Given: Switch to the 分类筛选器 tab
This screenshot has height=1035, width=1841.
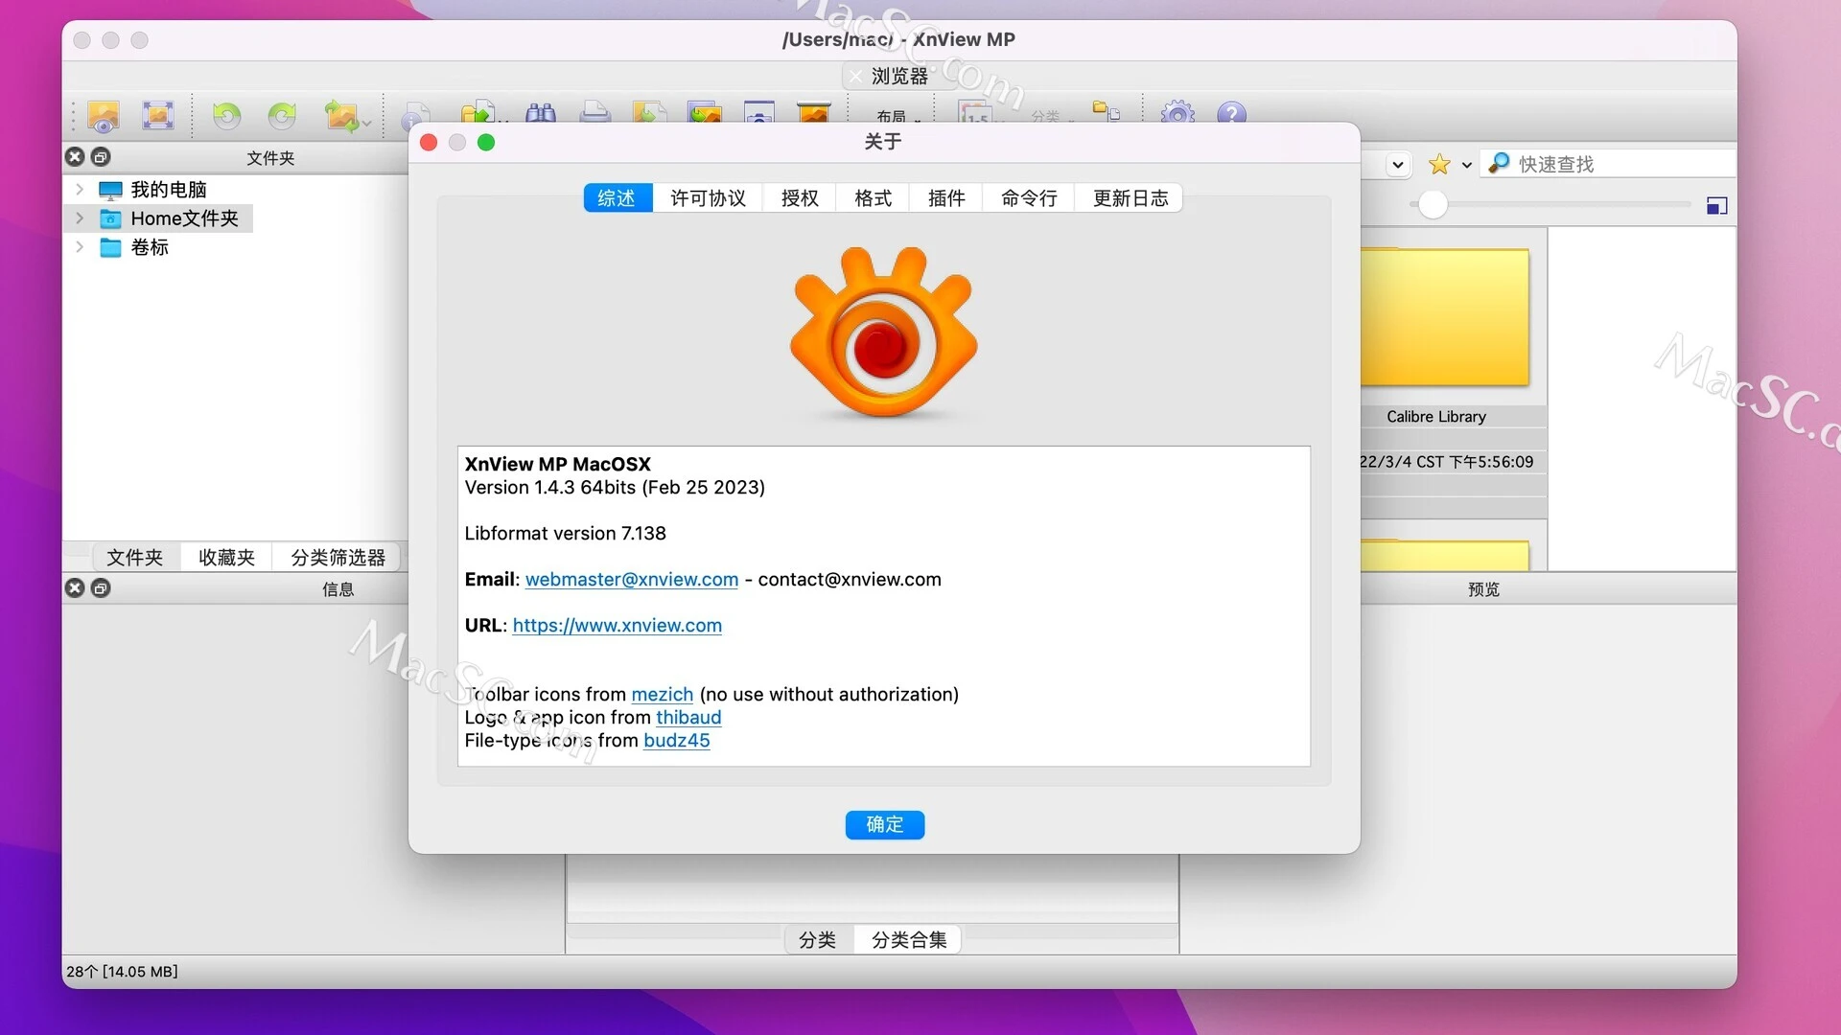Looking at the screenshot, I should coord(338,558).
